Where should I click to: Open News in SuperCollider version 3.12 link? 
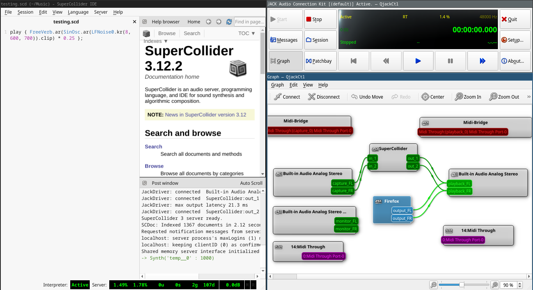coord(205,115)
